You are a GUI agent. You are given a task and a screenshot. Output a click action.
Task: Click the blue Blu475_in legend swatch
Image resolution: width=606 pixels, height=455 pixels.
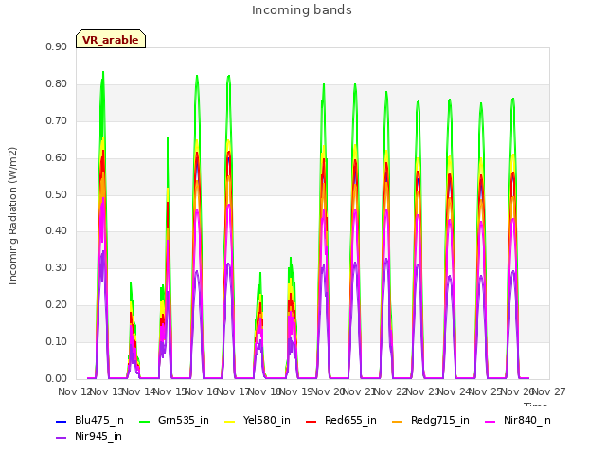tap(61, 421)
